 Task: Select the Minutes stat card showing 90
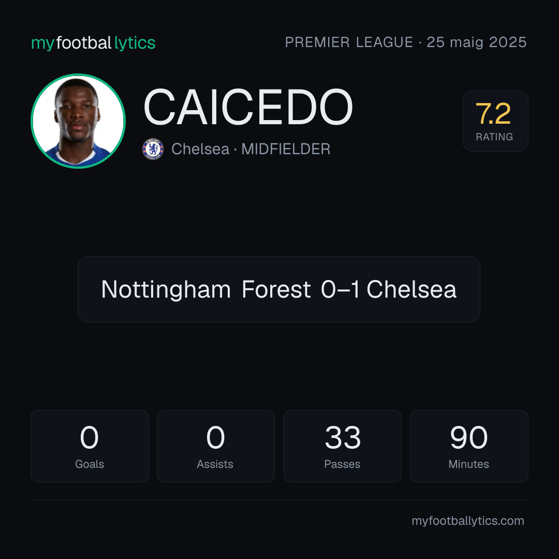pos(469,446)
